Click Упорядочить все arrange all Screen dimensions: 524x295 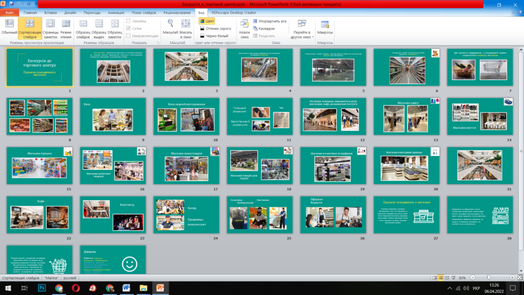(x=270, y=21)
